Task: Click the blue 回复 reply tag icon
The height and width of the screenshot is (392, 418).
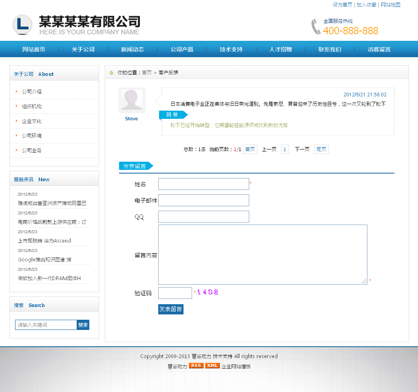Action: point(173,115)
